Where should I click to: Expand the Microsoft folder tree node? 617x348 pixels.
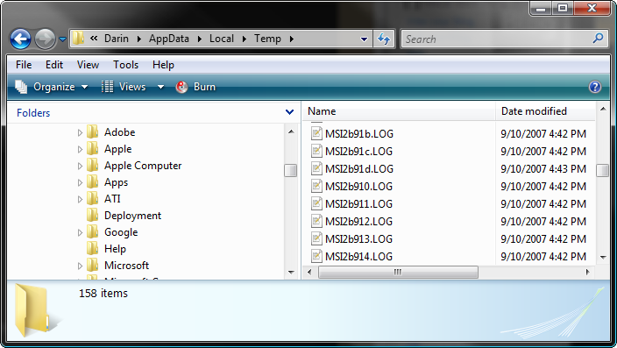[x=80, y=266]
